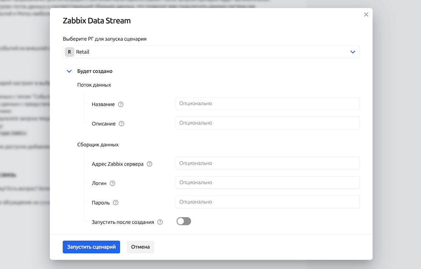Click help icon next to Логин

tap(113, 183)
